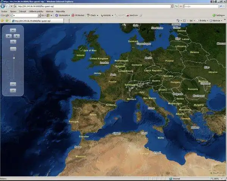Image resolution: width=227 pixels, height=181 pixels.
Task: Open the AutoLink dropdown arrow
Action: click(113, 15)
